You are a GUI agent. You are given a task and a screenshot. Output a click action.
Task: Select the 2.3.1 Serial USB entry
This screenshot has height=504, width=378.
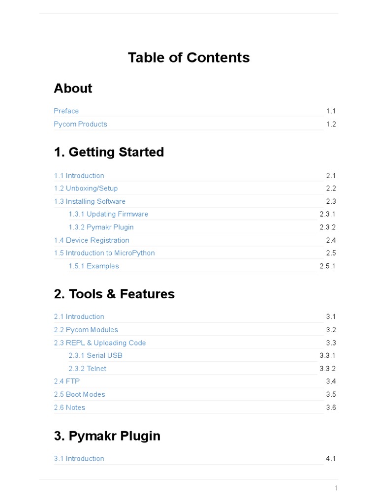point(95,355)
